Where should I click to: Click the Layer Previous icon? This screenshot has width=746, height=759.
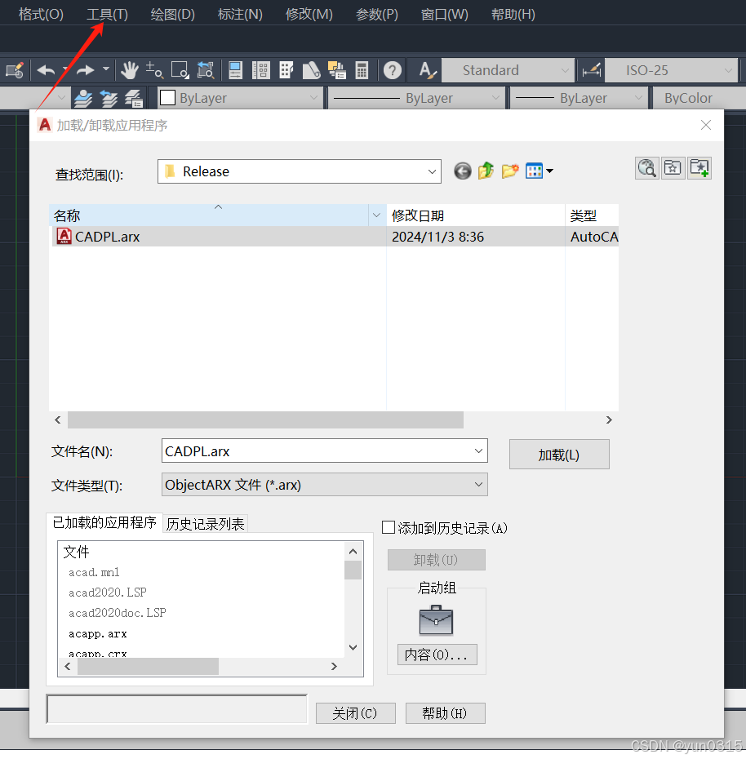[x=109, y=98]
